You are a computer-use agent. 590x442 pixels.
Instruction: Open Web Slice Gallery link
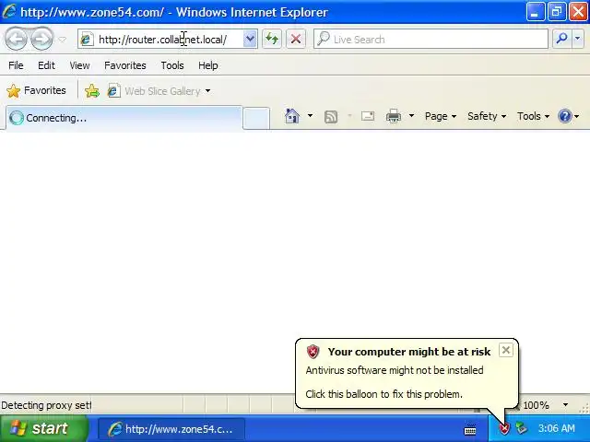click(x=154, y=91)
